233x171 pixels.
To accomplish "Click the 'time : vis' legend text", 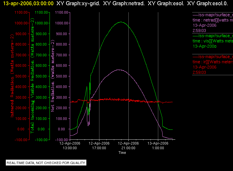I will click(213, 41).
